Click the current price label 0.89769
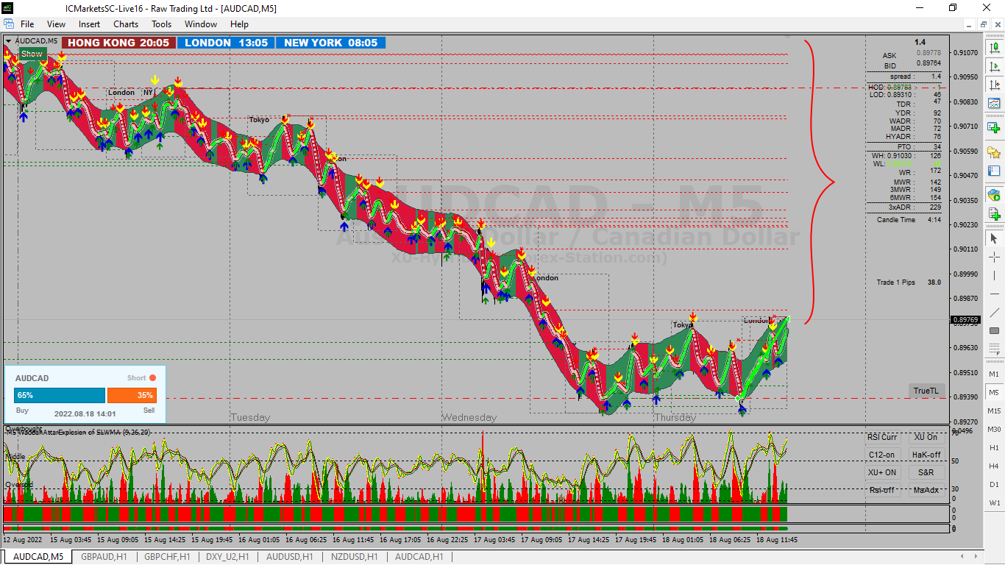 965,320
